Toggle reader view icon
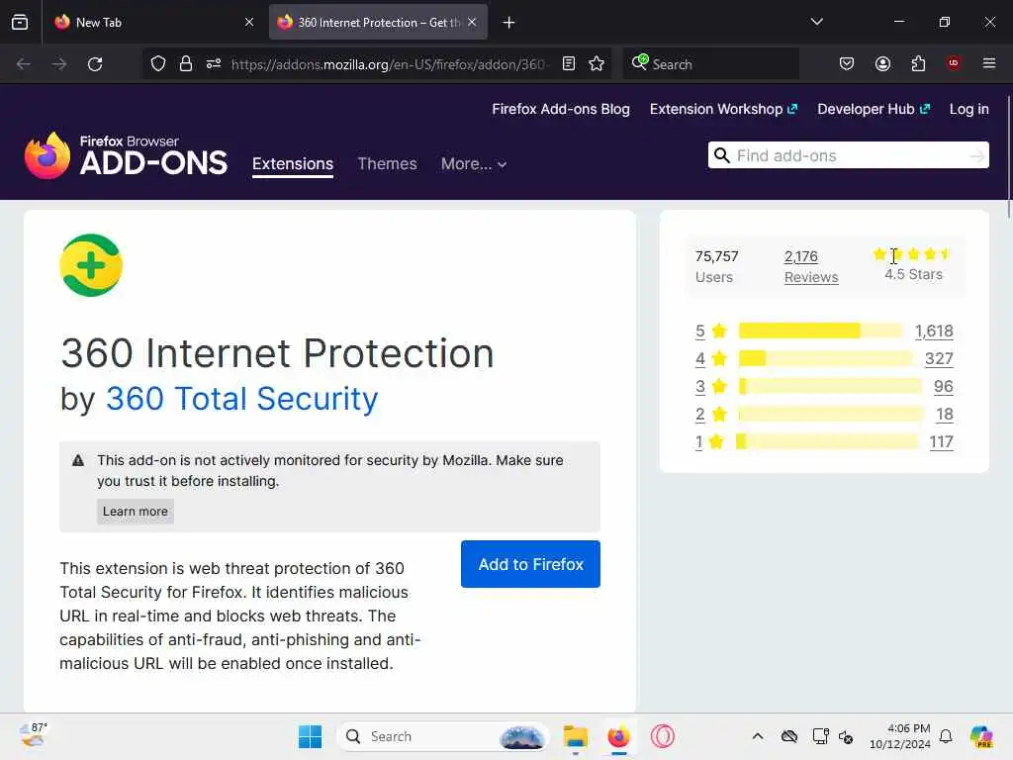Viewport: 1013px width, 760px height. click(x=569, y=63)
